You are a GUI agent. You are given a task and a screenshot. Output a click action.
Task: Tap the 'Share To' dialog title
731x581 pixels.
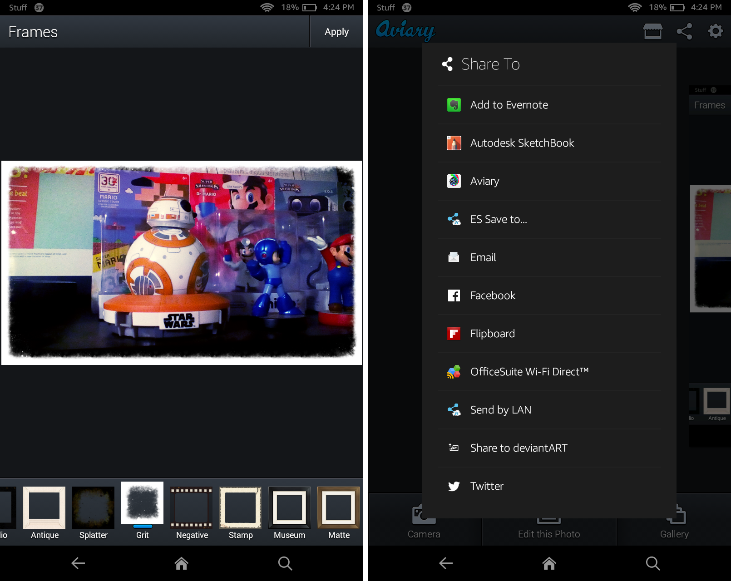pos(490,64)
